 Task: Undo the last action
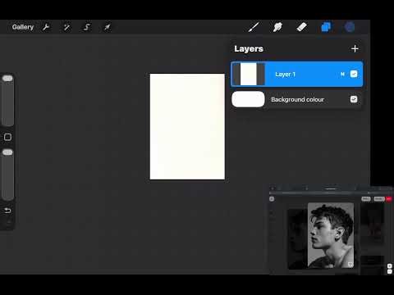[7, 211]
